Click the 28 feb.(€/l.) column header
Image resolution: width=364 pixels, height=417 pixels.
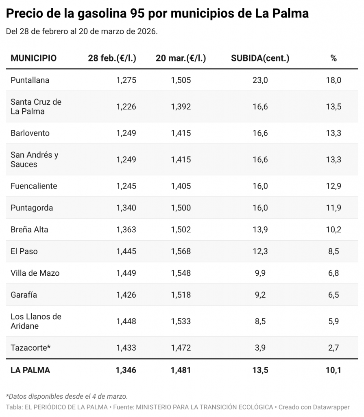pos(112,58)
